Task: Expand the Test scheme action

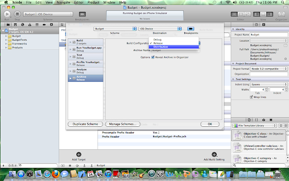Action: point(70,57)
